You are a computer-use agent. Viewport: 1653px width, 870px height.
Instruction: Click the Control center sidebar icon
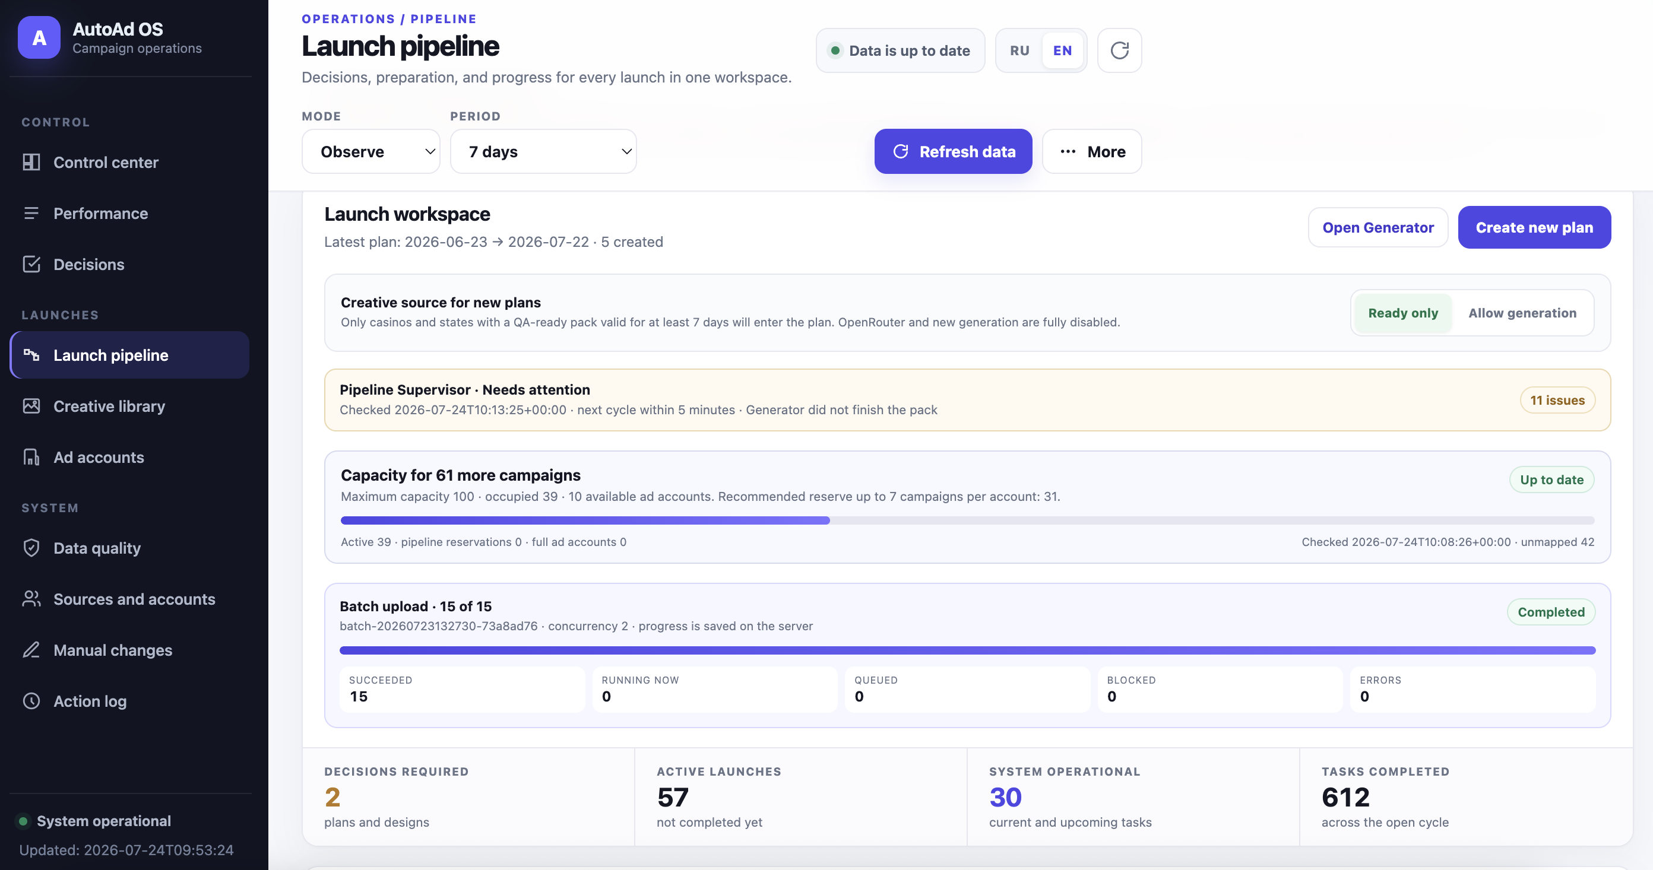(x=31, y=163)
